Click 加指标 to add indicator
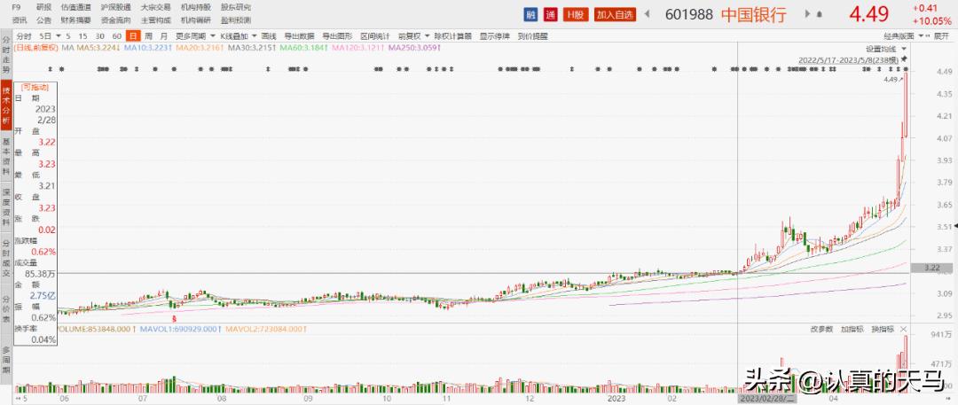 pos(852,330)
